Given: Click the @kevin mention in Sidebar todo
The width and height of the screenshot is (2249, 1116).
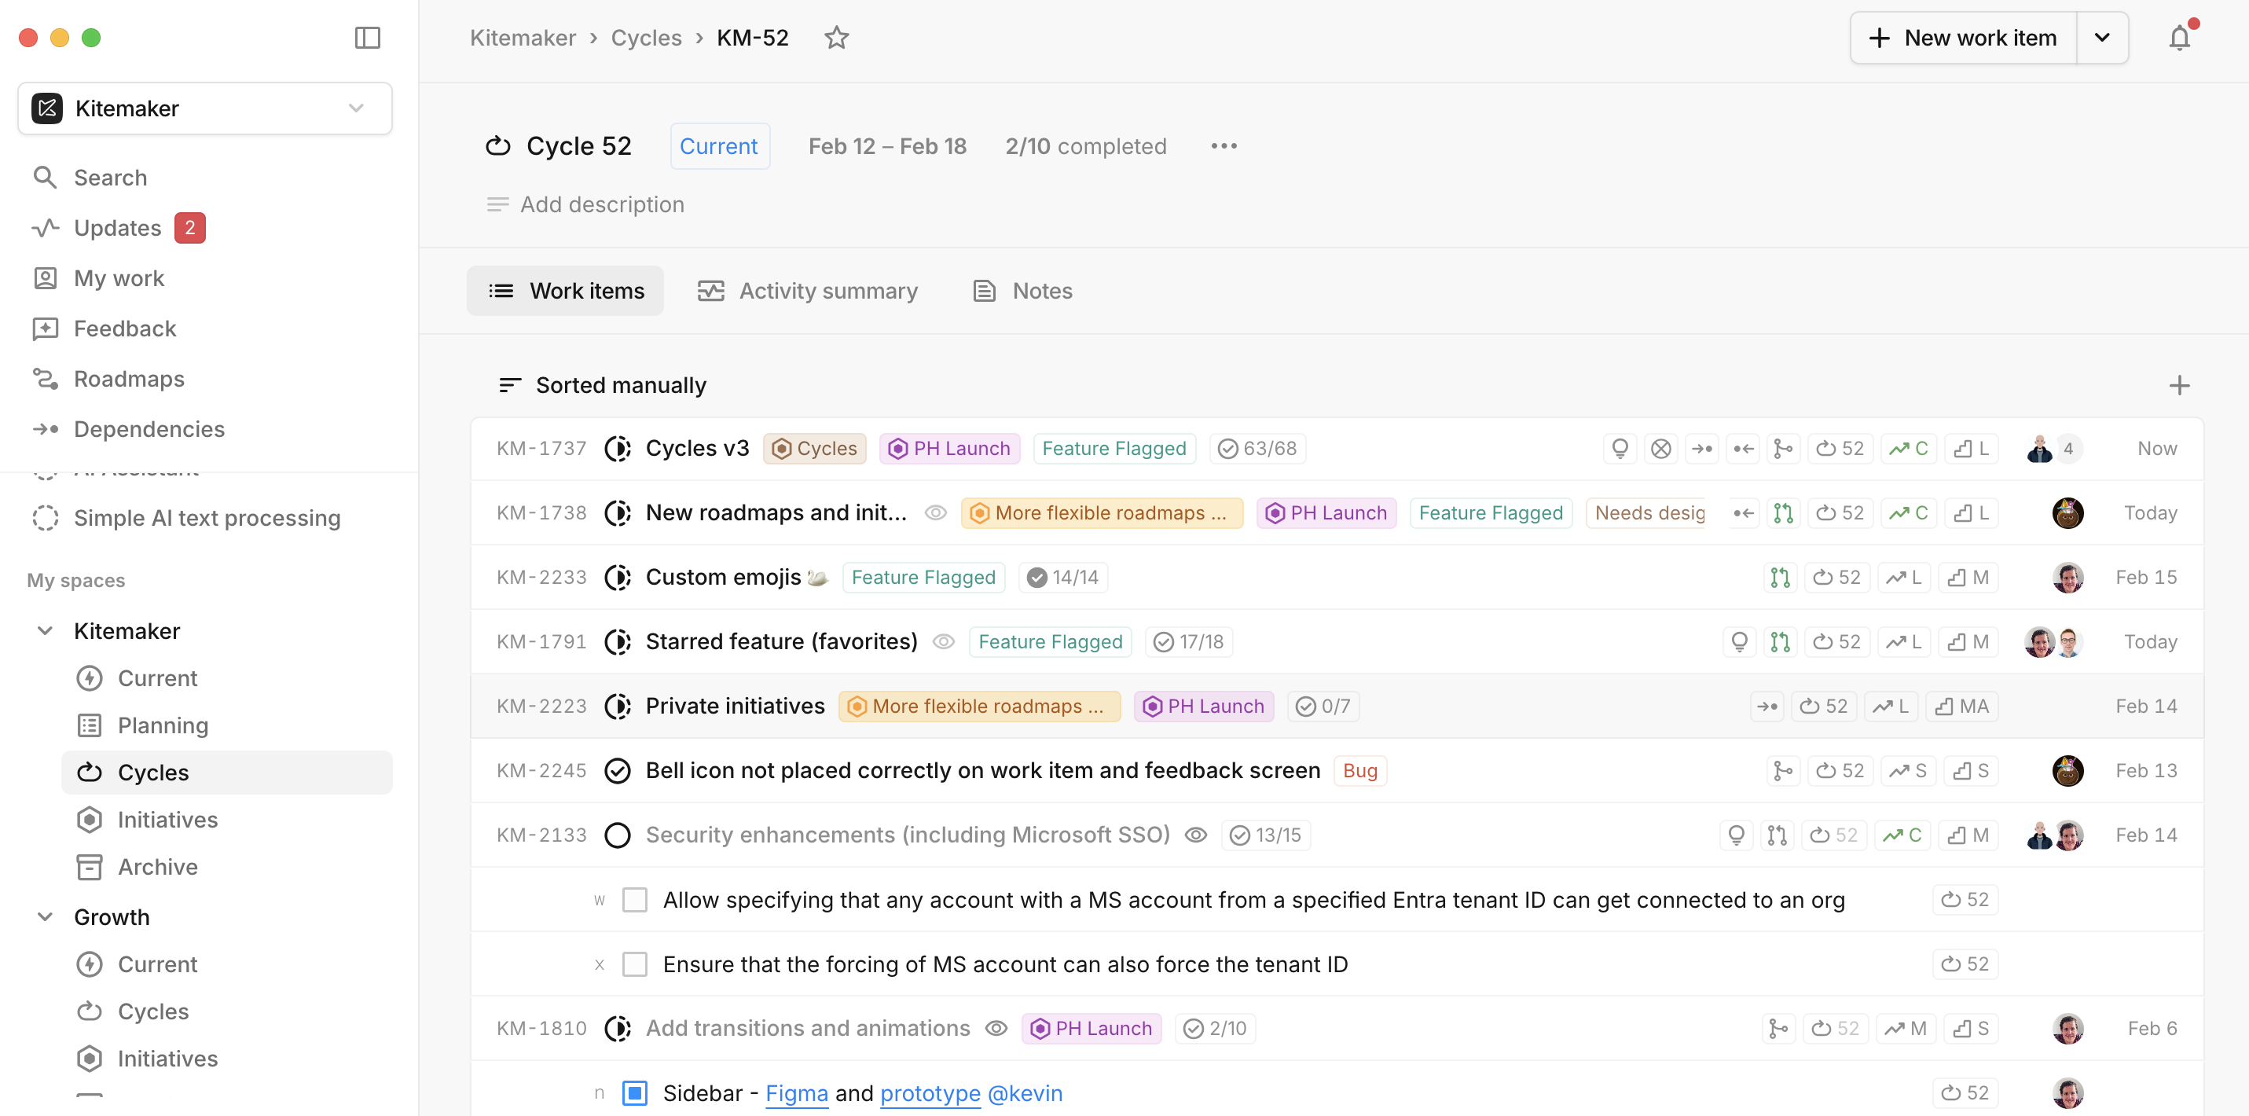Looking at the screenshot, I should tap(1025, 1092).
